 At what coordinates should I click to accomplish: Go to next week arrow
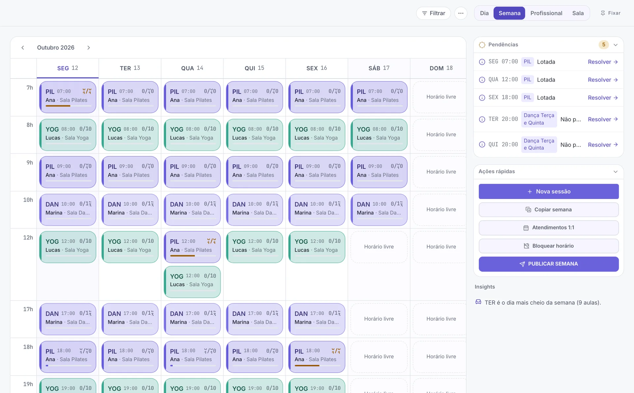point(88,48)
